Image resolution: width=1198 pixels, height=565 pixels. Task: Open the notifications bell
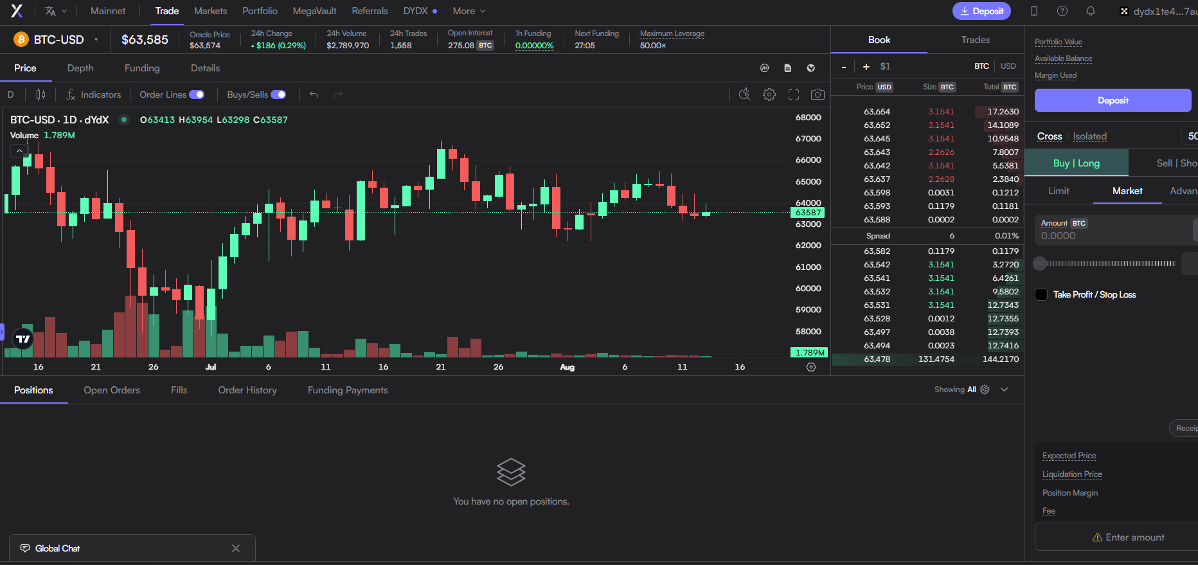pyautogui.click(x=1091, y=11)
